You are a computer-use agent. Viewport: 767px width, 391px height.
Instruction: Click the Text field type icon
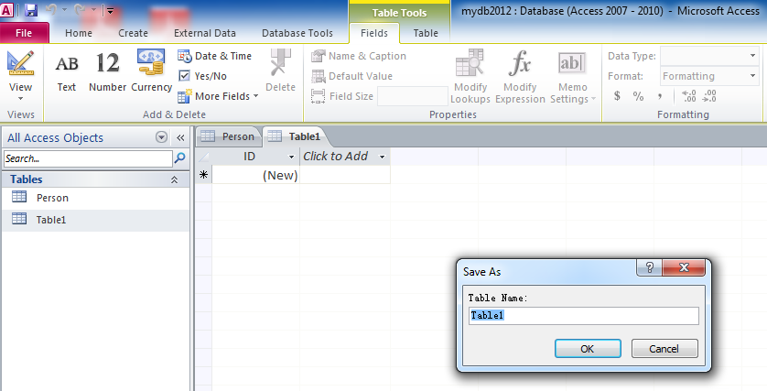(67, 71)
